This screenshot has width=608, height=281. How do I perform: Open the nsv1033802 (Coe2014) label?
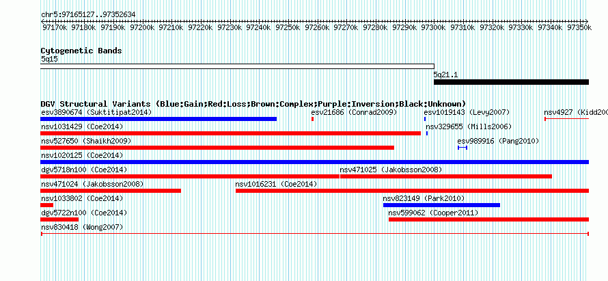82,199
